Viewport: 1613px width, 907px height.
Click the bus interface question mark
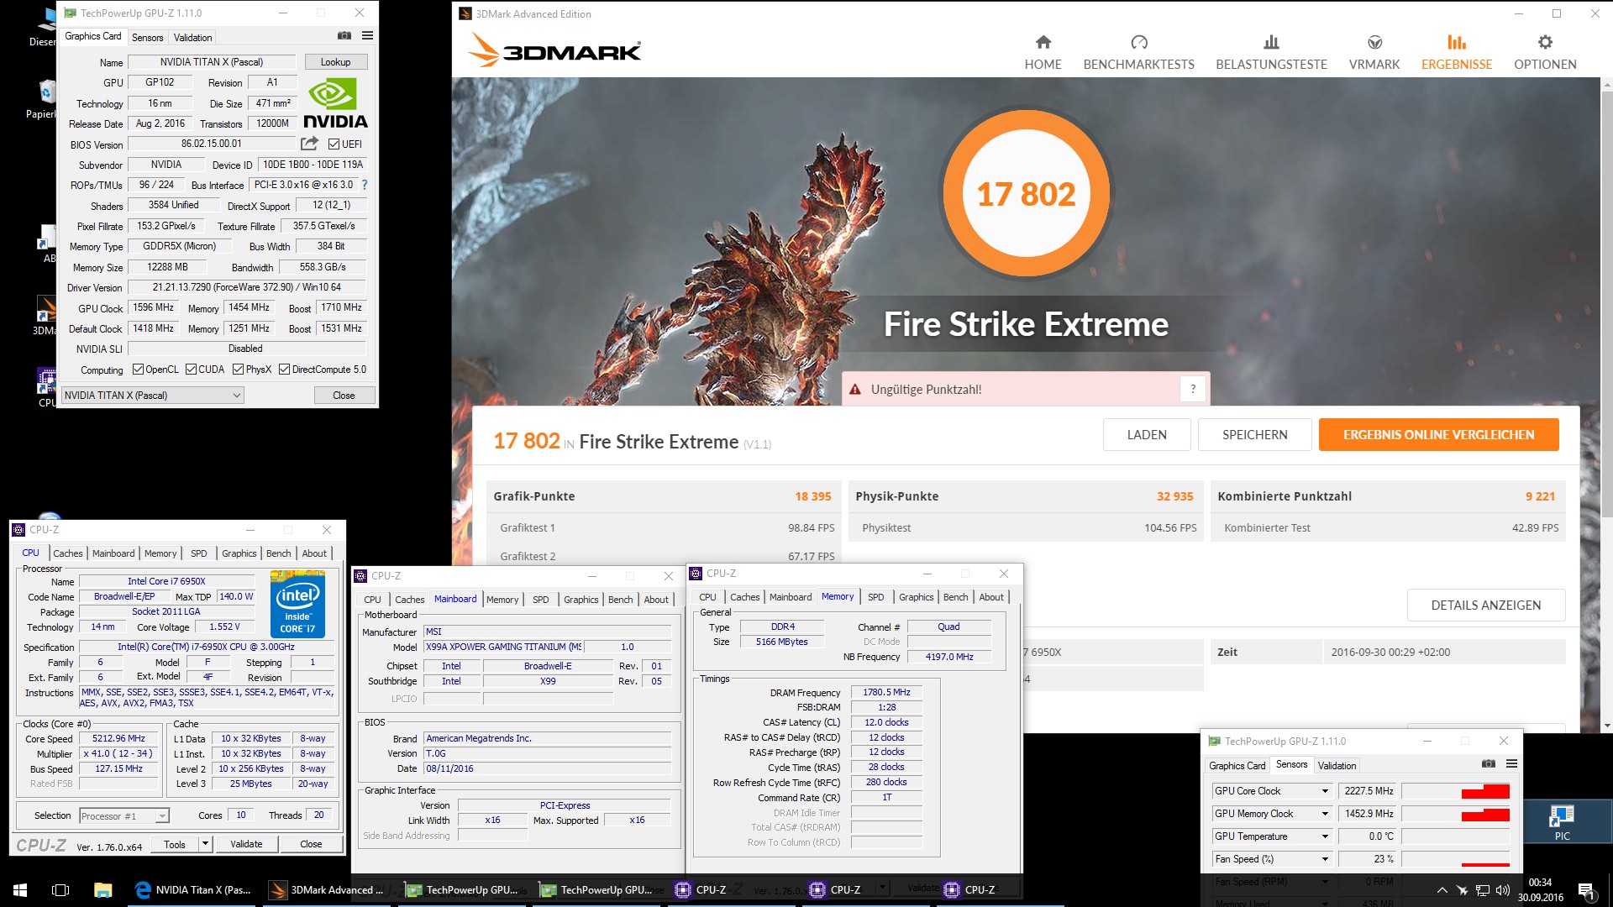pos(364,185)
